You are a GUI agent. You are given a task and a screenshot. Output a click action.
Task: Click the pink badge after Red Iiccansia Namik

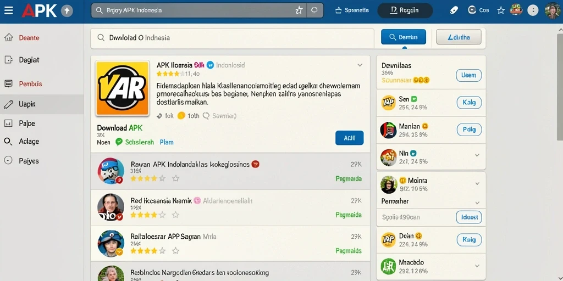coord(197,201)
